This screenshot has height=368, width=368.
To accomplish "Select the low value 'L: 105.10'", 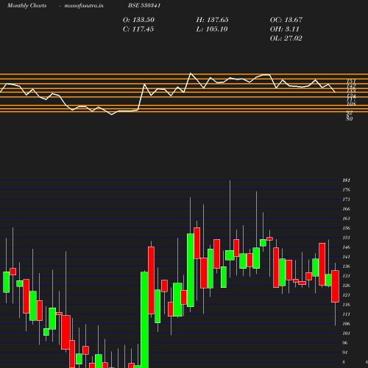I will (x=212, y=29).
